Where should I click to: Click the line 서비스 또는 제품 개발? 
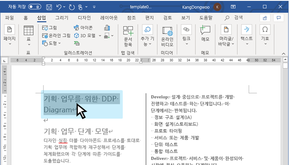tap(176, 138)
